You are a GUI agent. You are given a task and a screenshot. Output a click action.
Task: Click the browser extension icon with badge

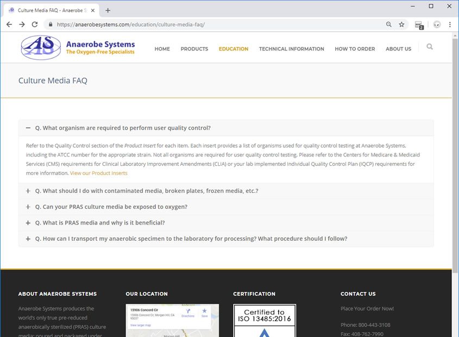coord(418,24)
